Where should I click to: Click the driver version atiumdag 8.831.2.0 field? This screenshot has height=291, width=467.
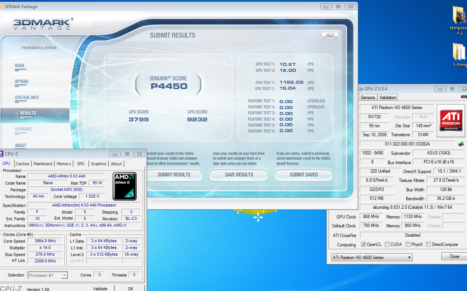412,207
